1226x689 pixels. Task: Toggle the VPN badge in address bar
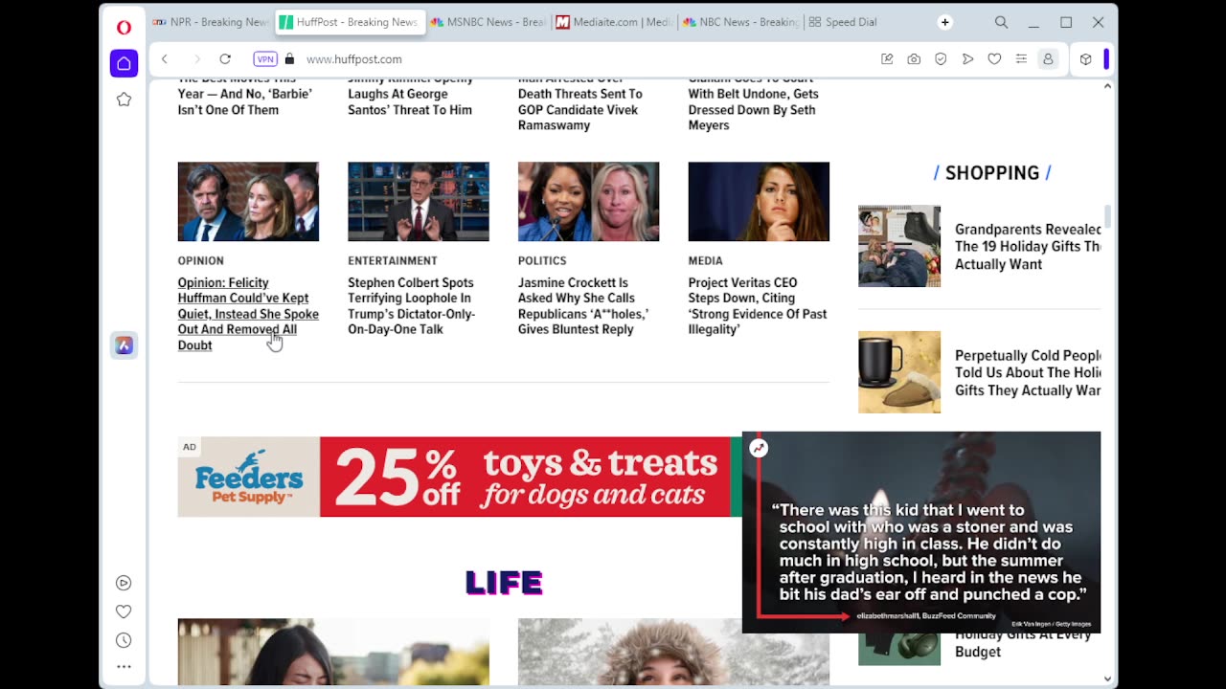265,59
